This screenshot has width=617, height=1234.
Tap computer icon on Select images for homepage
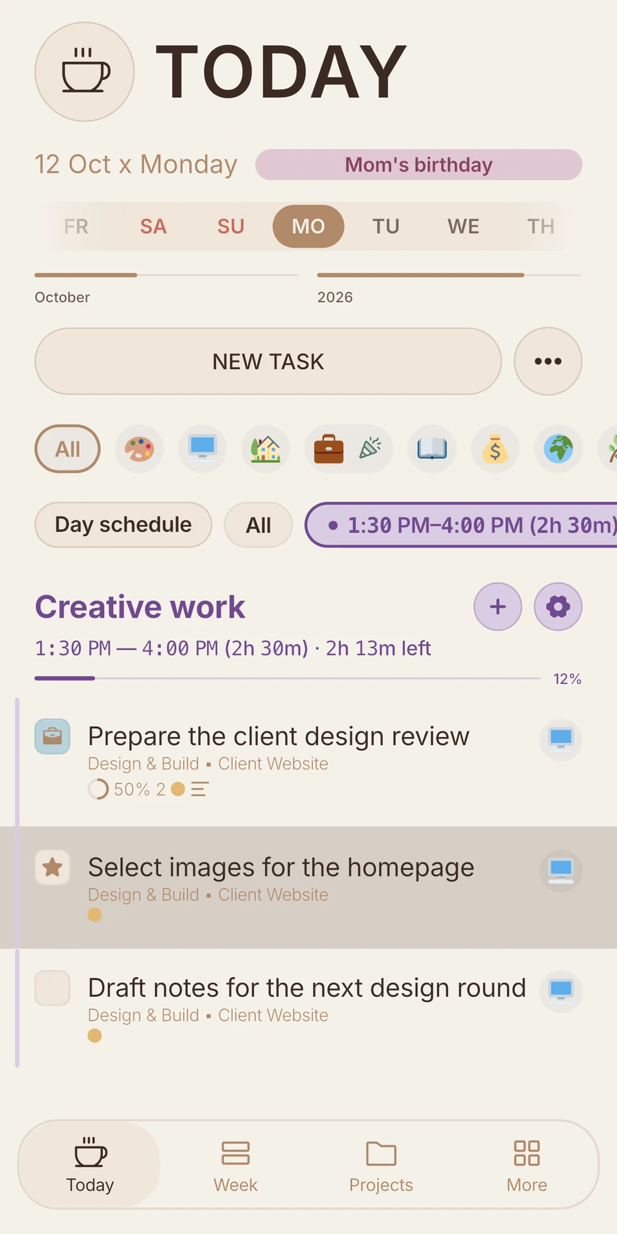point(561,871)
